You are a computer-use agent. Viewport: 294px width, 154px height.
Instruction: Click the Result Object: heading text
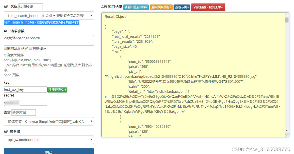pyautogui.click(x=115, y=16)
